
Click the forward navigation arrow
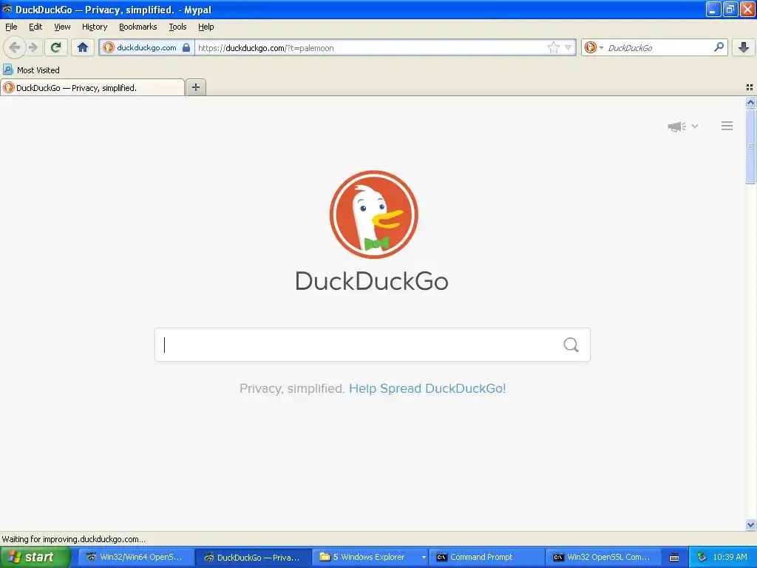coord(33,47)
